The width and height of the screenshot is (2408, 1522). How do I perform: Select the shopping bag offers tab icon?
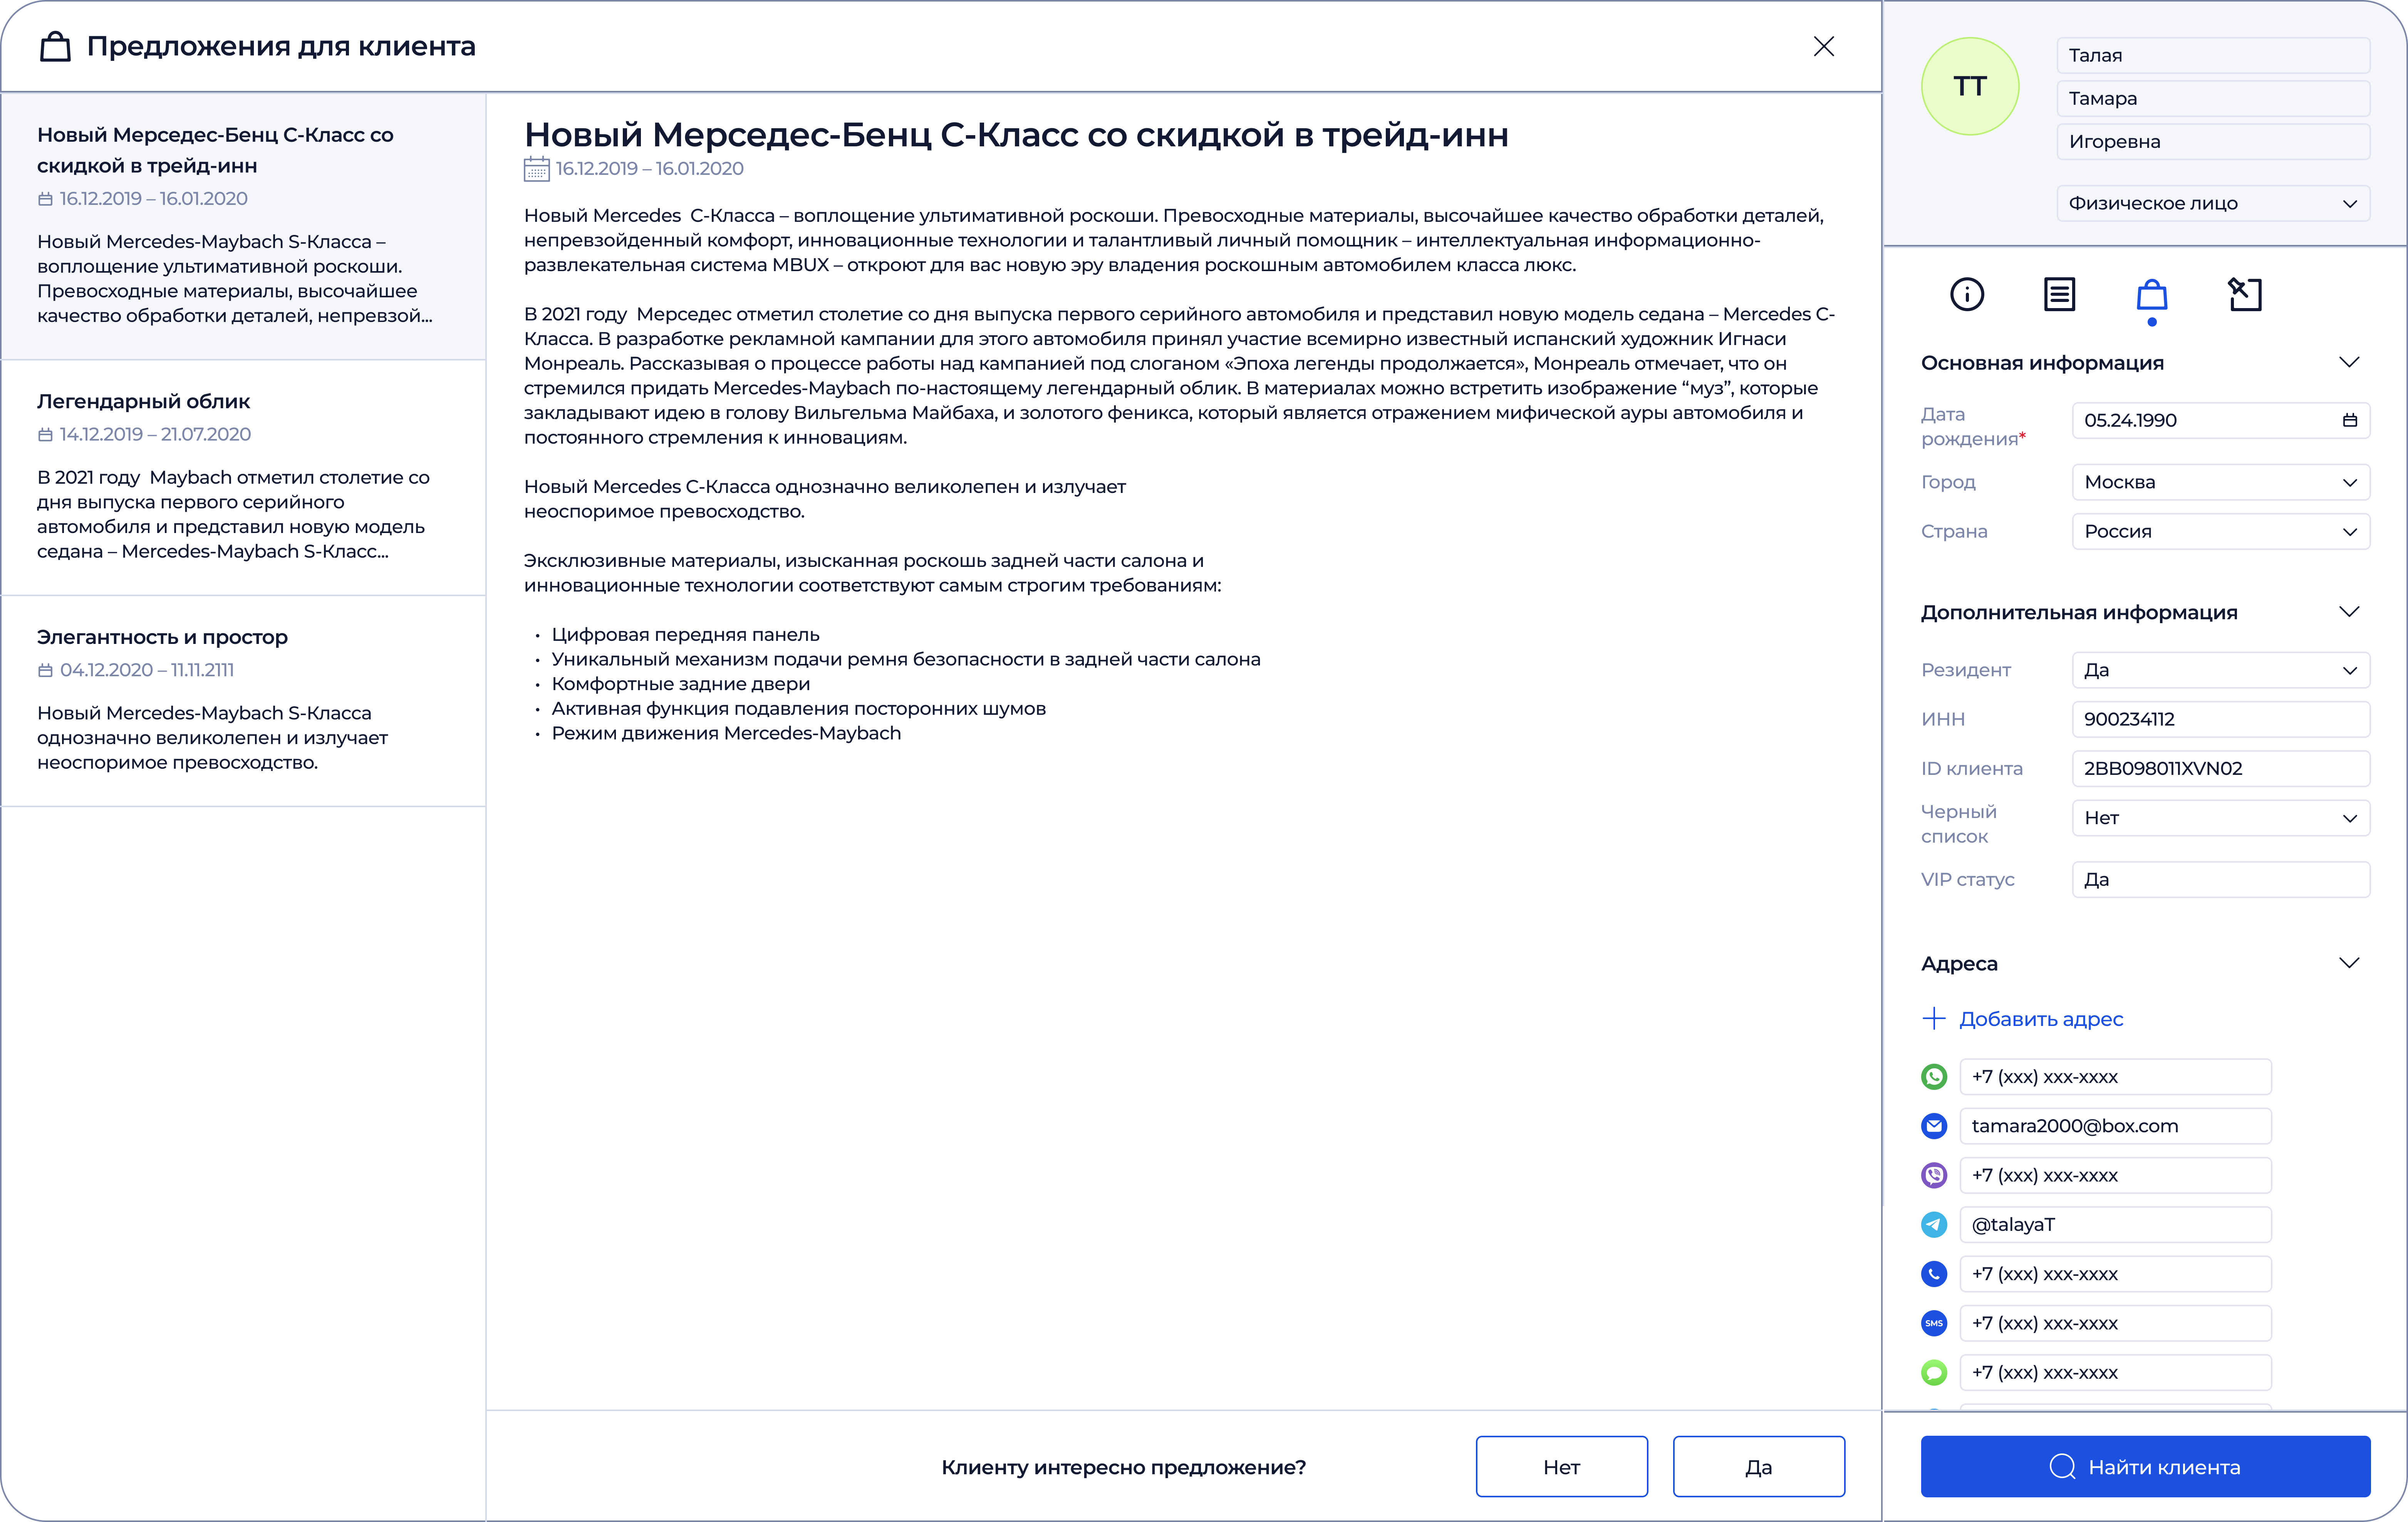point(2152,295)
